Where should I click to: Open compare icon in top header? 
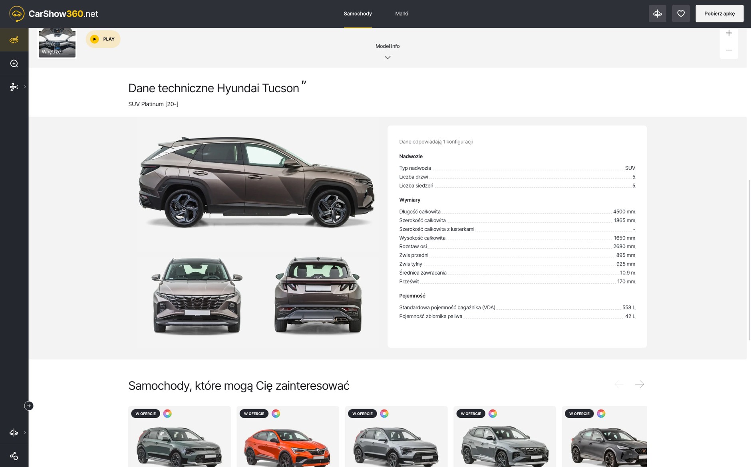pyautogui.click(x=658, y=14)
